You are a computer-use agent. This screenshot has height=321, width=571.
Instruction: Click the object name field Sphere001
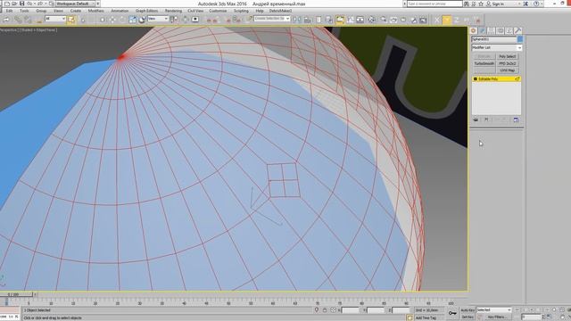pos(493,39)
